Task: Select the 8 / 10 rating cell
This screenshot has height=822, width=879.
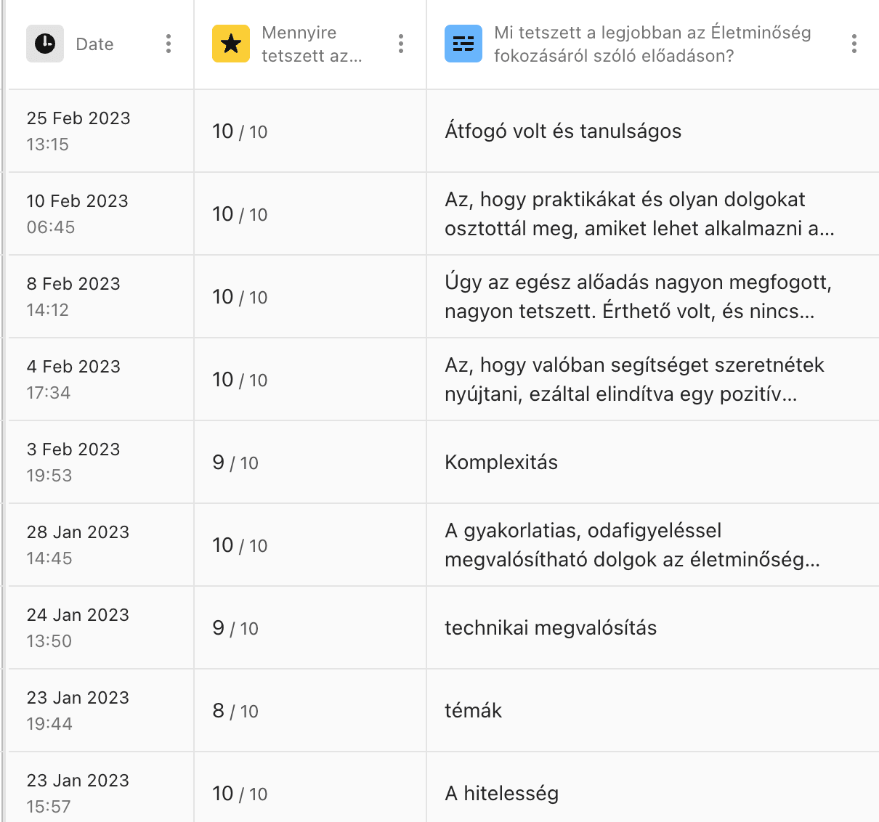Action: tap(309, 711)
